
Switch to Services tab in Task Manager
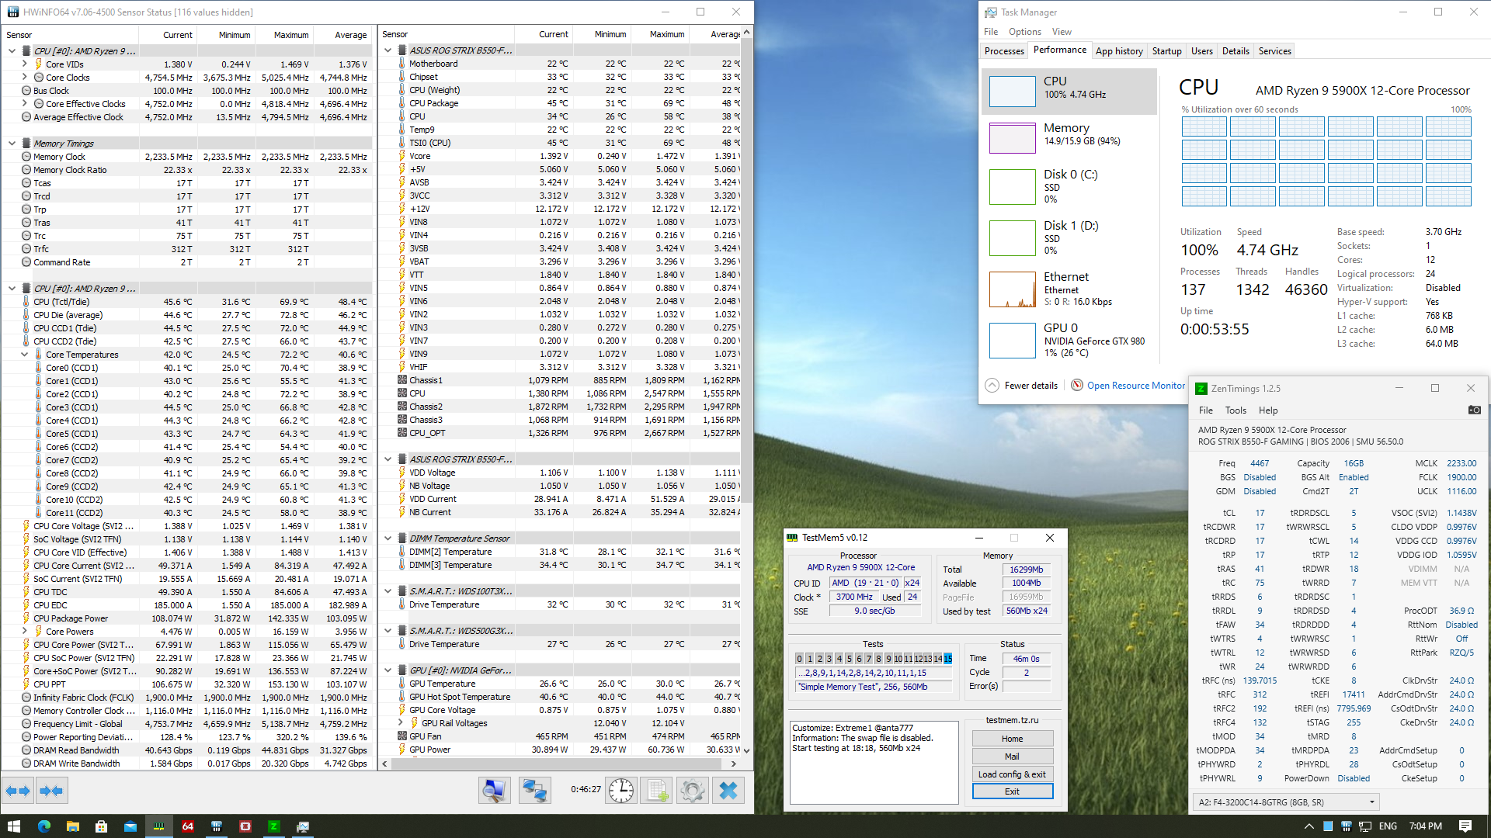1274,51
